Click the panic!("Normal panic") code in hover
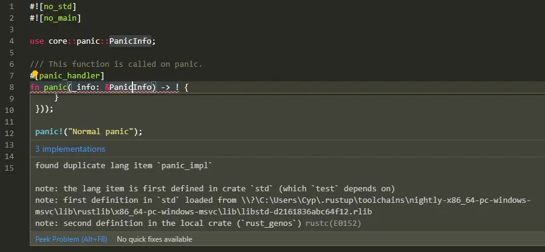 [x=88, y=131]
